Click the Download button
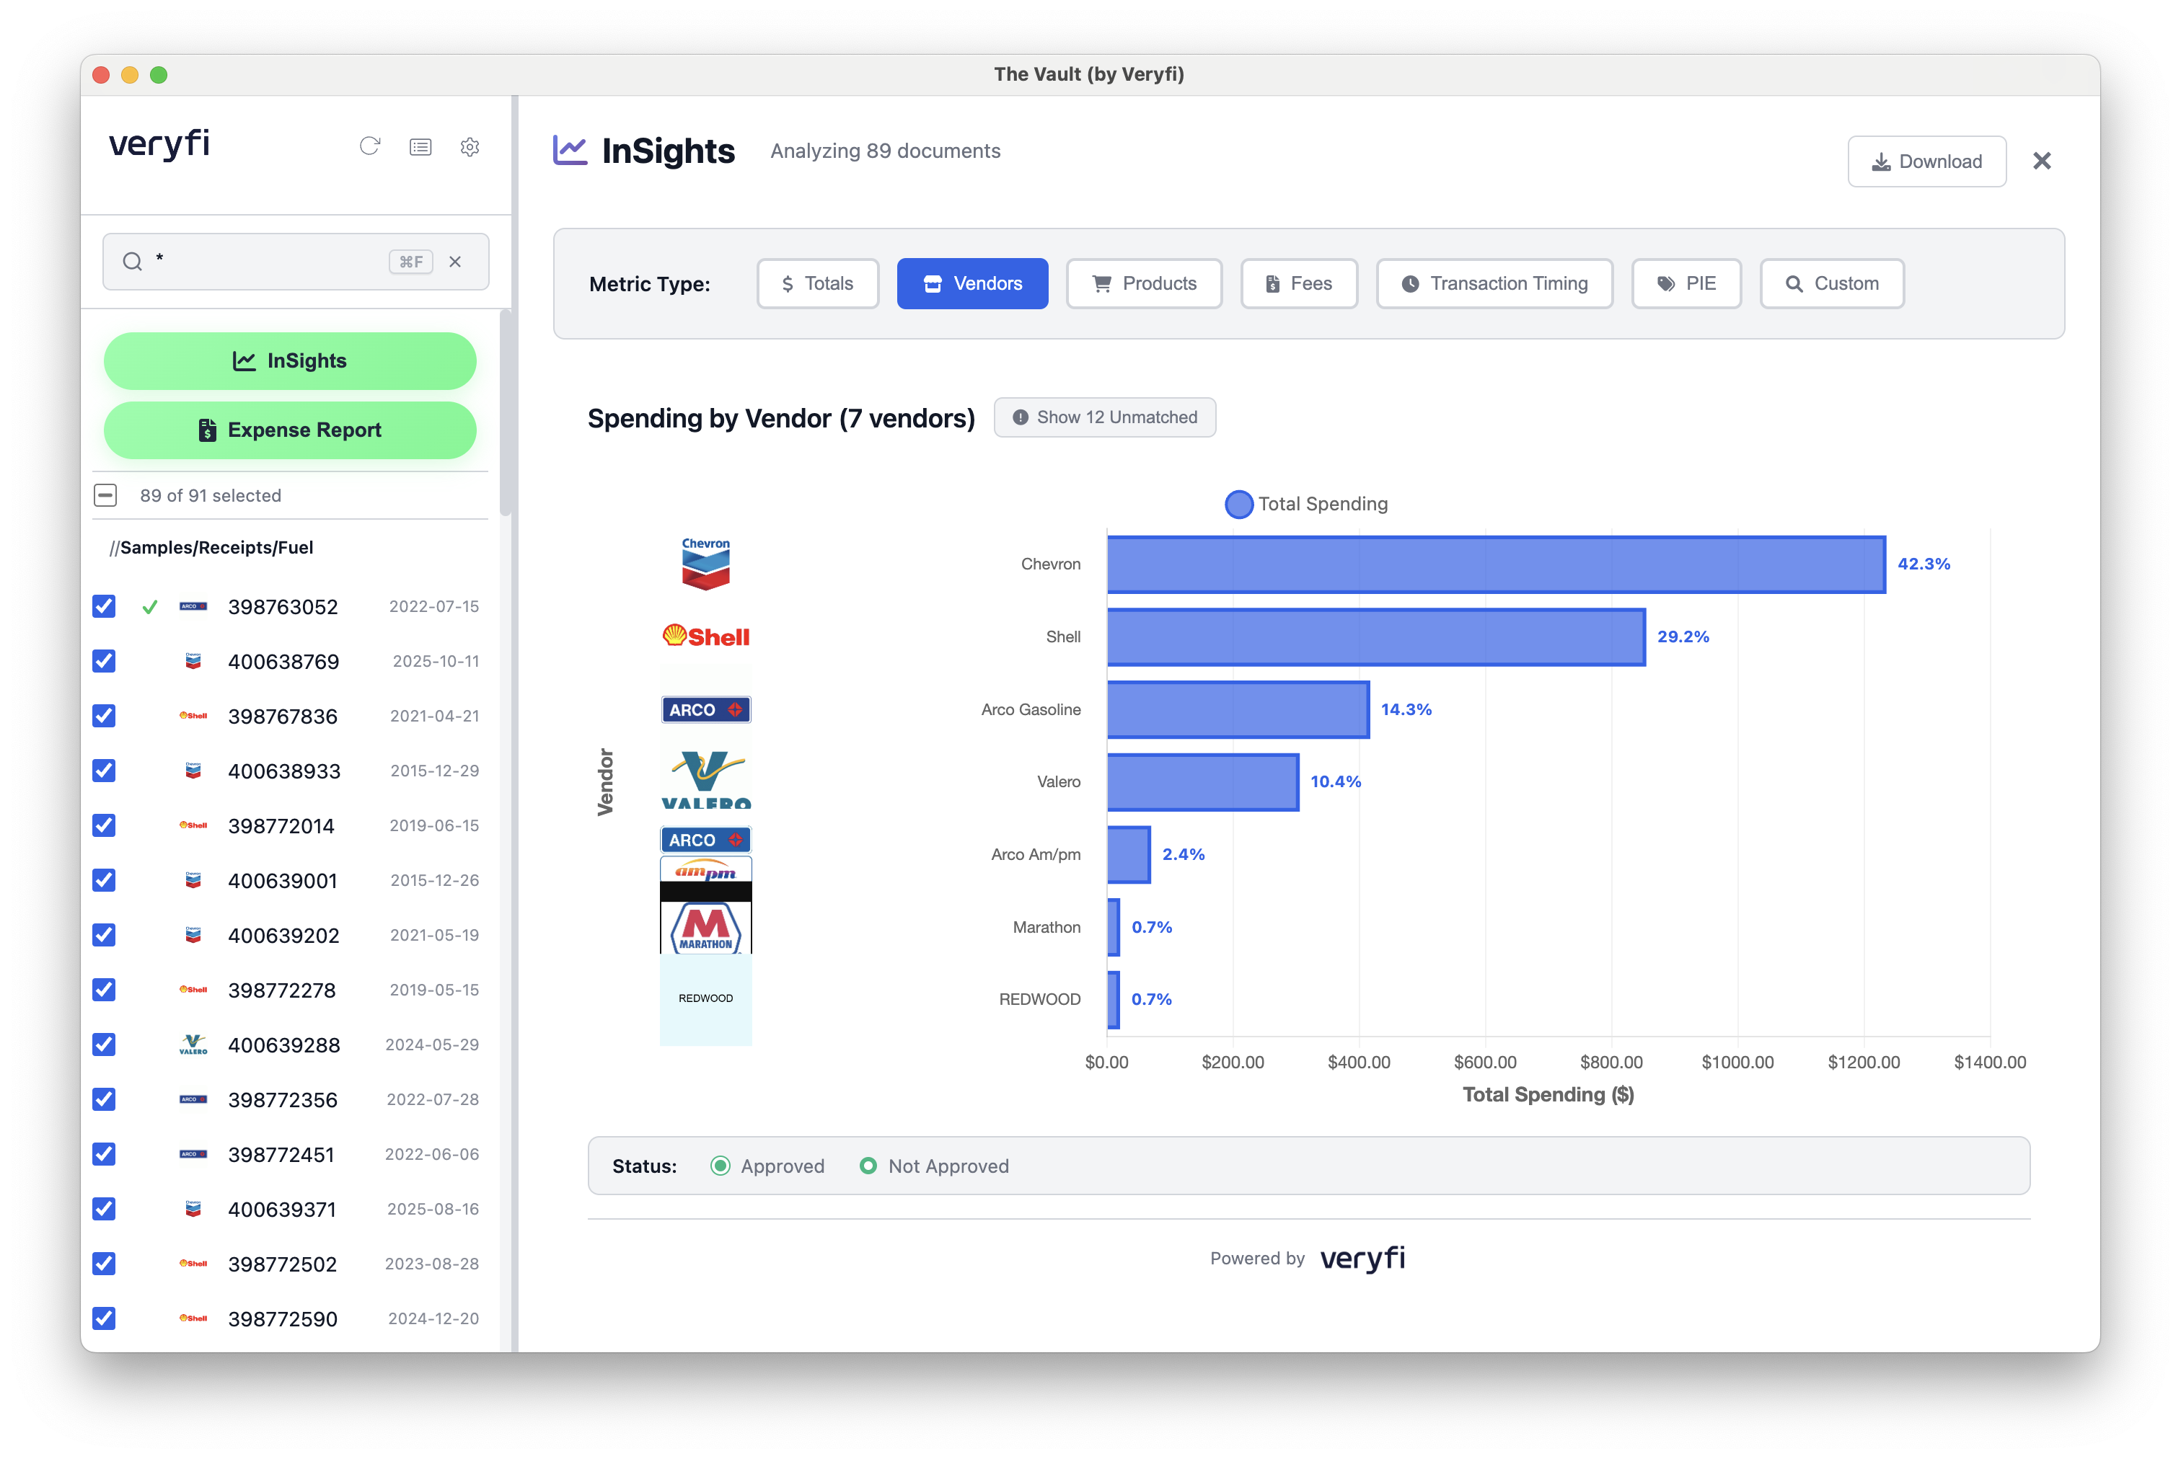Image resolution: width=2181 pixels, height=1459 pixels. tap(1926, 161)
